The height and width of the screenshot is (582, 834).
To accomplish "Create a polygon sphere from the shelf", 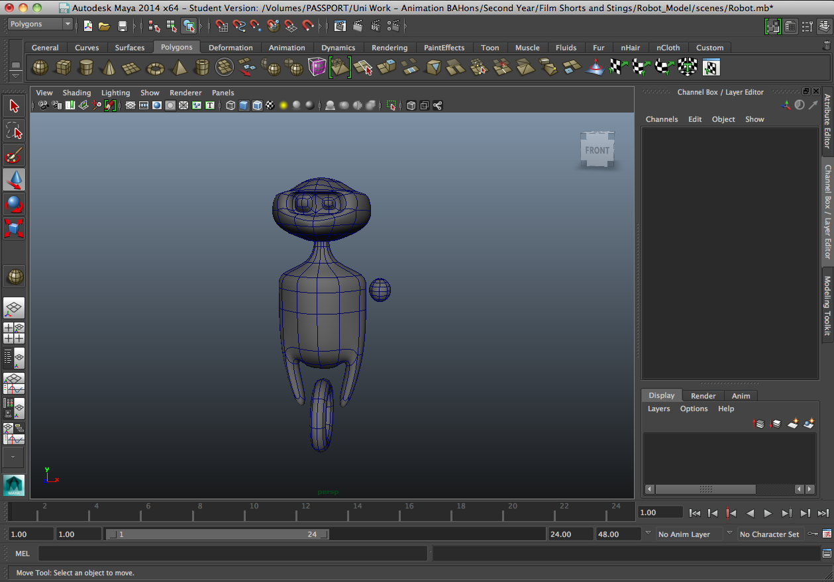I will [39, 67].
